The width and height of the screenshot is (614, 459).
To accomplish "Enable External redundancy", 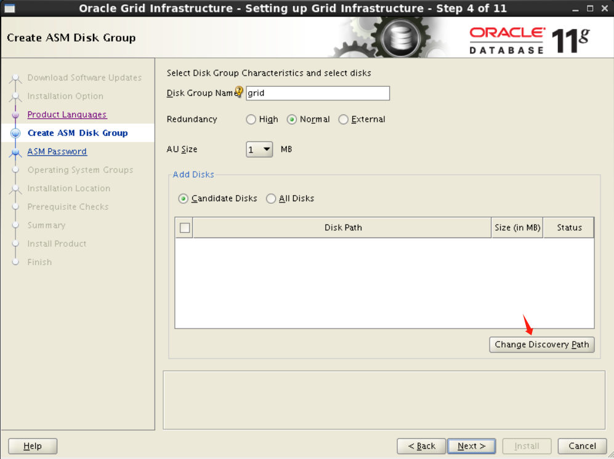I will pos(343,119).
